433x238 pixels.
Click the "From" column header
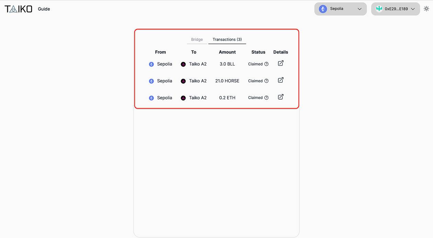click(160, 52)
